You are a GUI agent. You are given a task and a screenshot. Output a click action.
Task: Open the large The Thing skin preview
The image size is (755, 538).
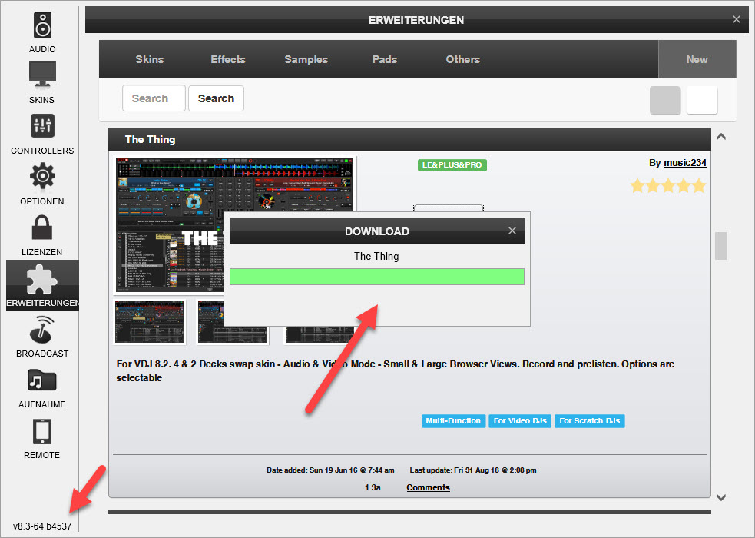168,224
